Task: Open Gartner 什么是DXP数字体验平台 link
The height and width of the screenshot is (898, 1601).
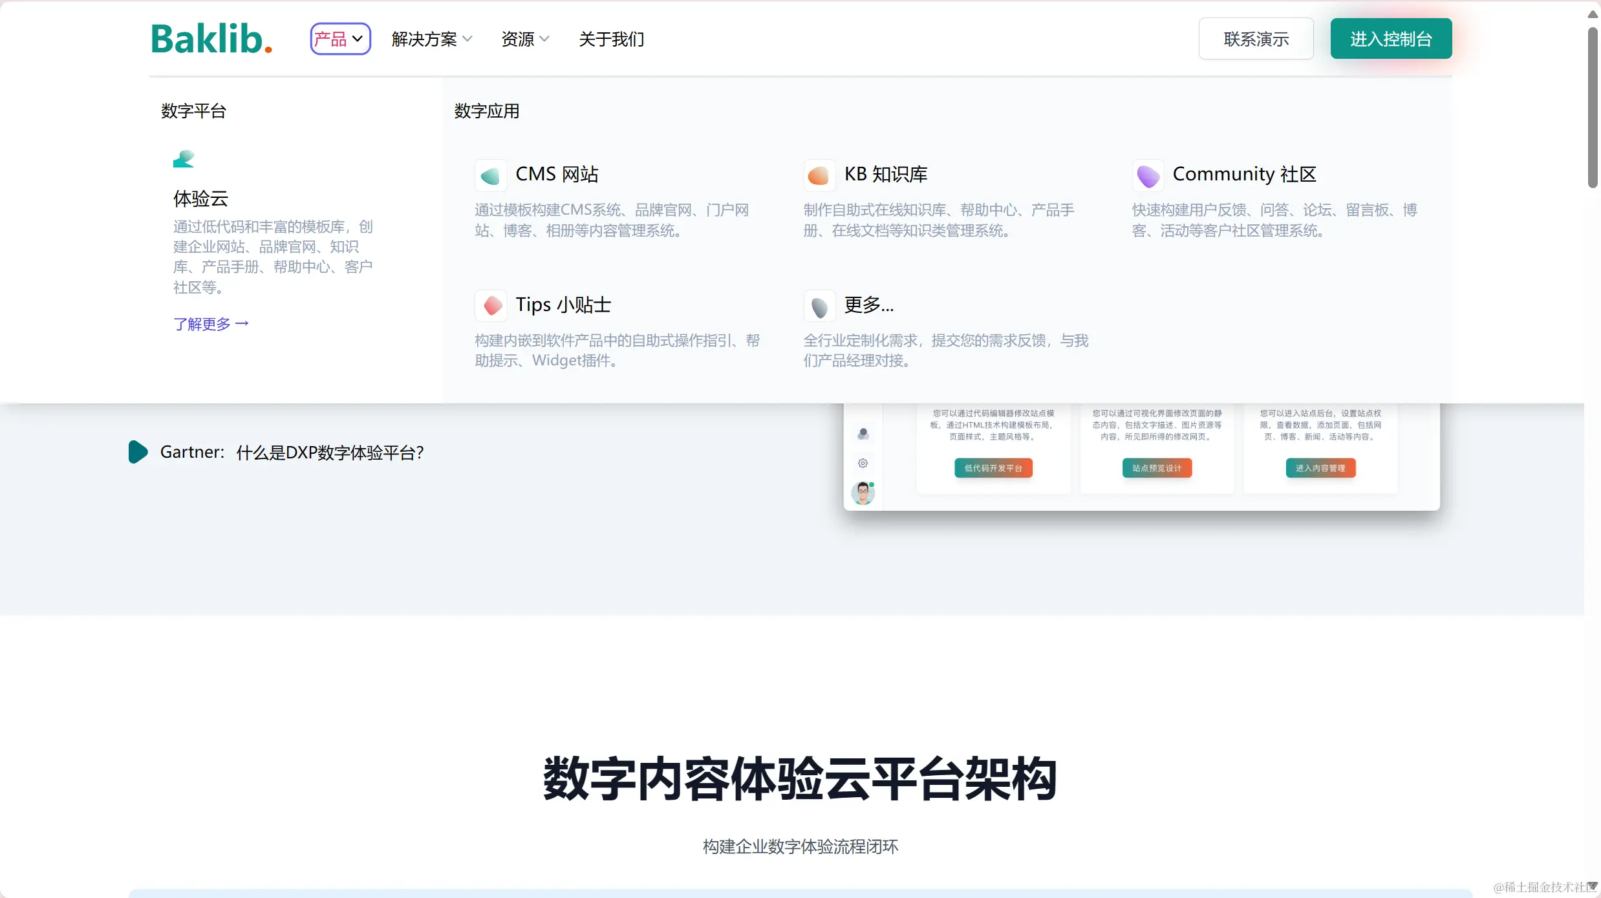Action: pos(292,452)
